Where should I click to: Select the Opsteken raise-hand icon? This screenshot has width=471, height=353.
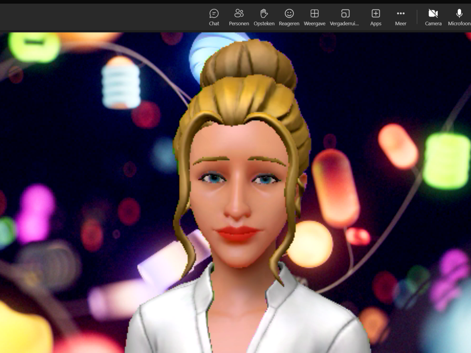click(x=264, y=16)
